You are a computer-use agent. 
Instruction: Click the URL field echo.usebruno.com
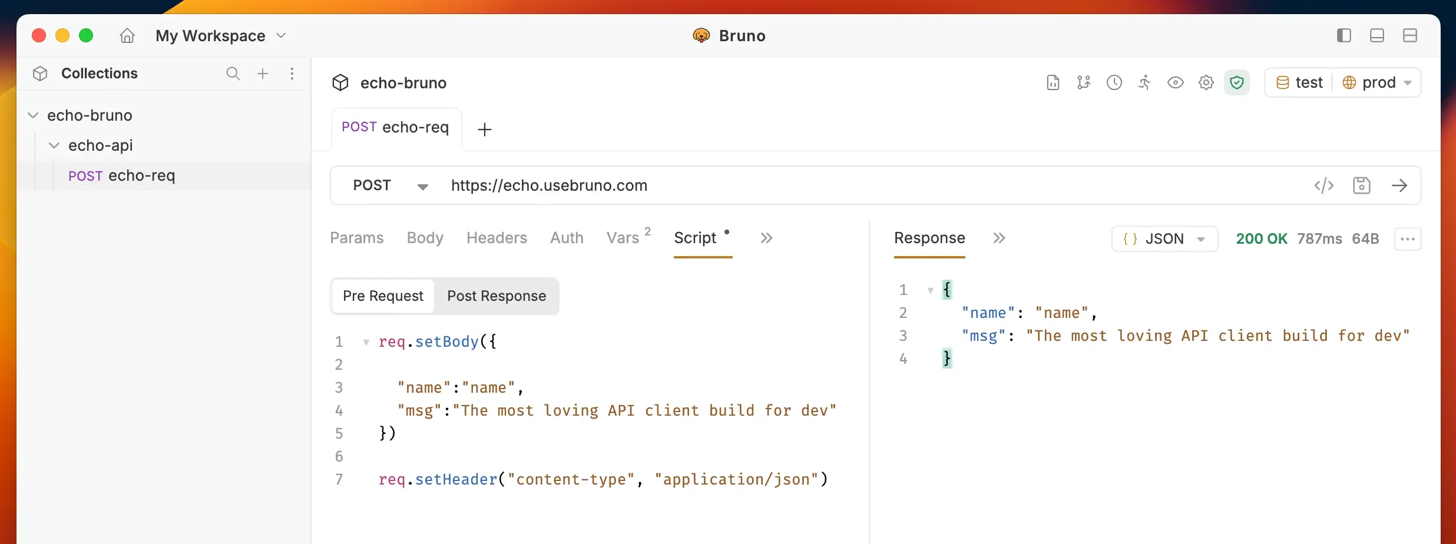(549, 186)
